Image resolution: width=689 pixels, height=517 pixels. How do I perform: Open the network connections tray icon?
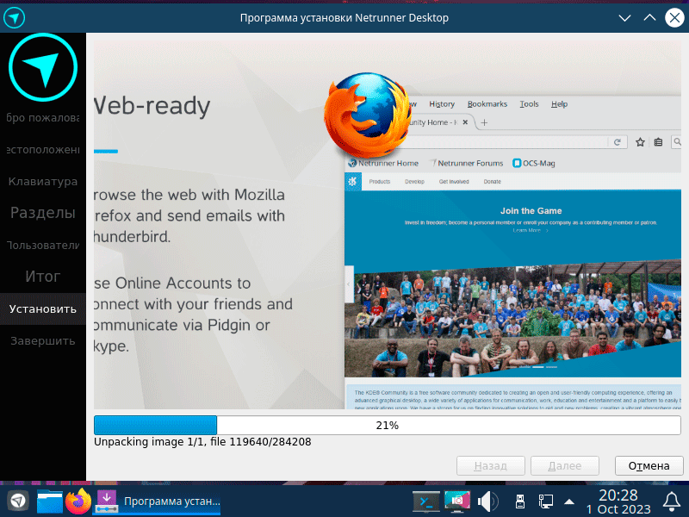click(546, 501)
